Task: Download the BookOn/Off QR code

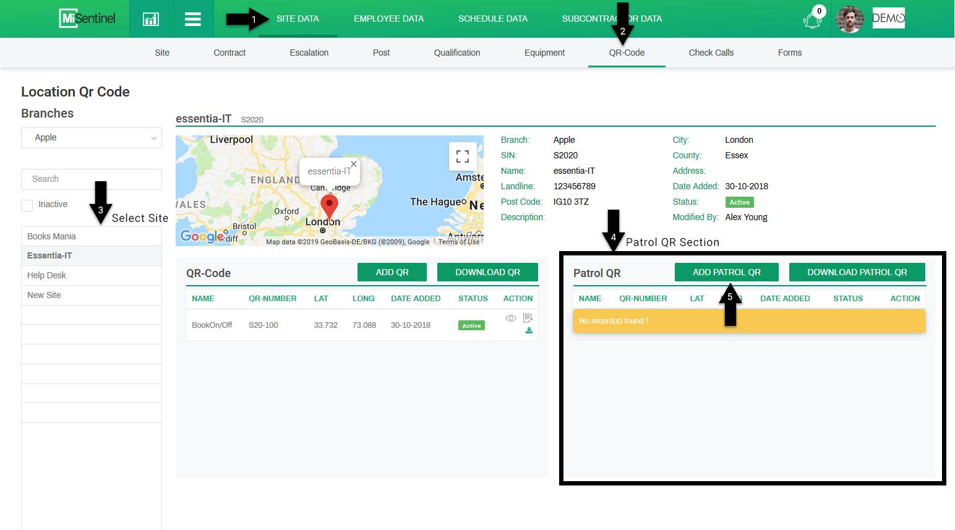Action: click(x=529, y=330)
